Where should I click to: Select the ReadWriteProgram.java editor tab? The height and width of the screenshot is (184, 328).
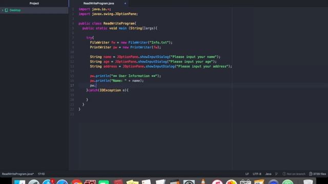click(99, 4)
